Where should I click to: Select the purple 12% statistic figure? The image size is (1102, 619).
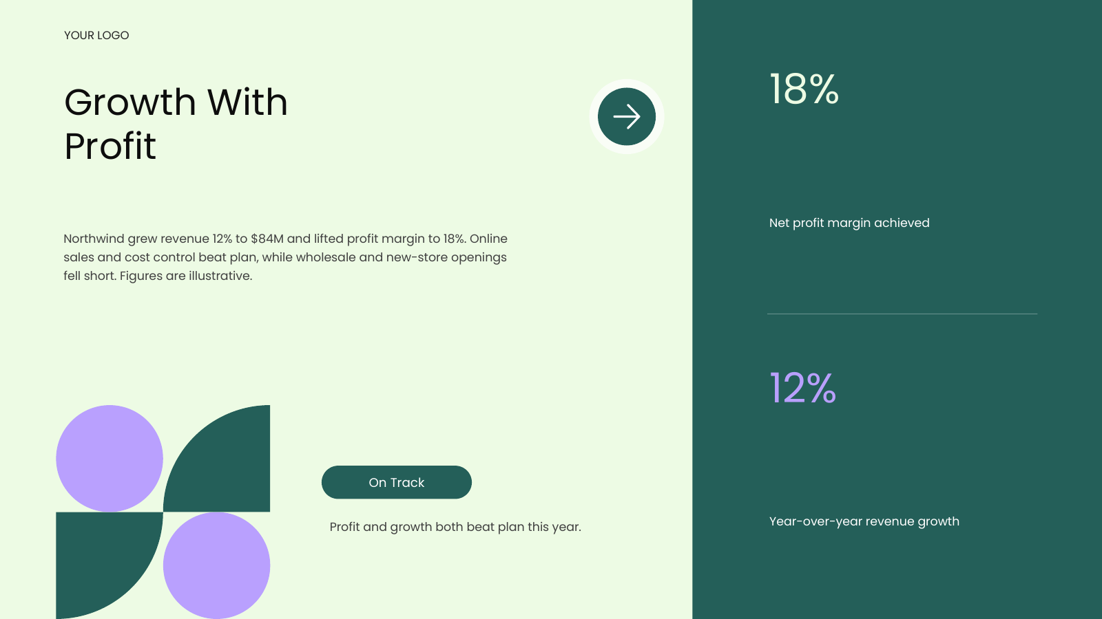tap(802, 388)
